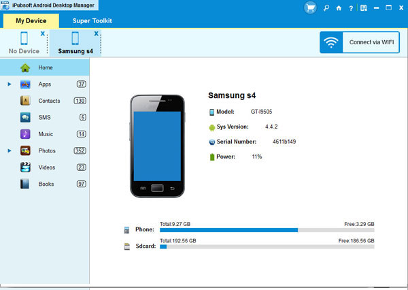This screenshot has height=290, width=408.
Task: Select the Samsung s4 device tab label
Action: coord(75,51)
